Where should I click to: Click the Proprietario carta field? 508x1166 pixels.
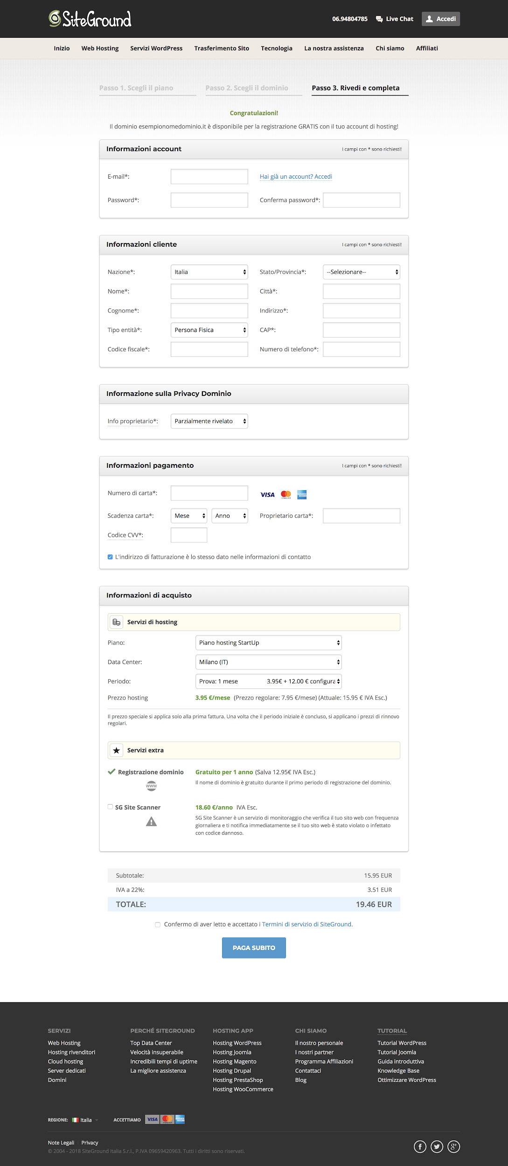coord(362,516)
